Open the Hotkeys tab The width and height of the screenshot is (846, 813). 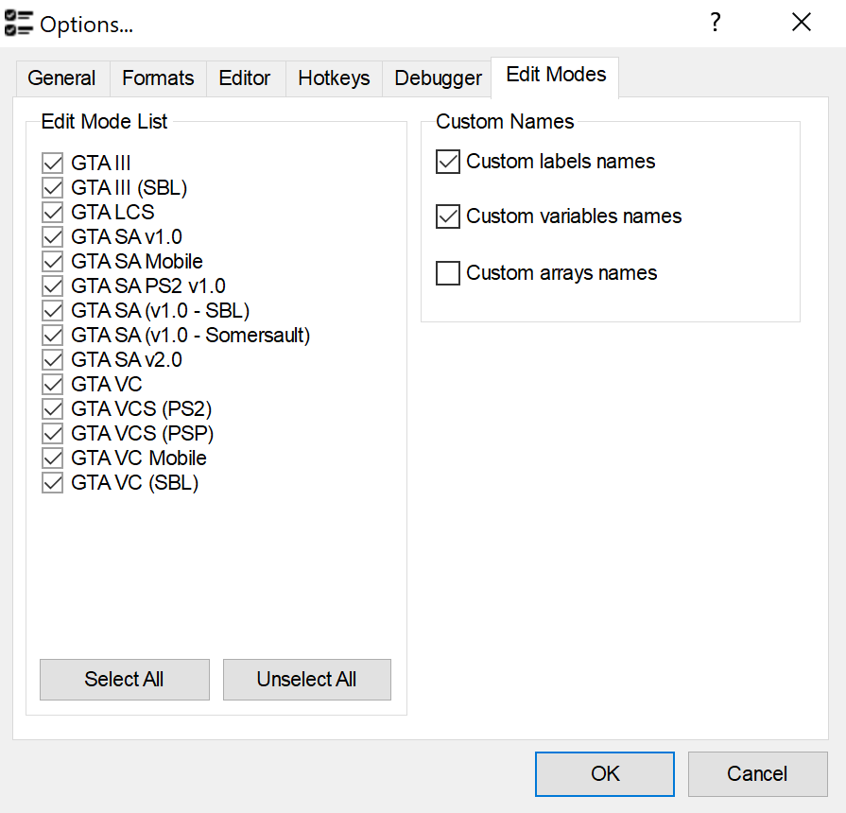(x=334, y=78)
